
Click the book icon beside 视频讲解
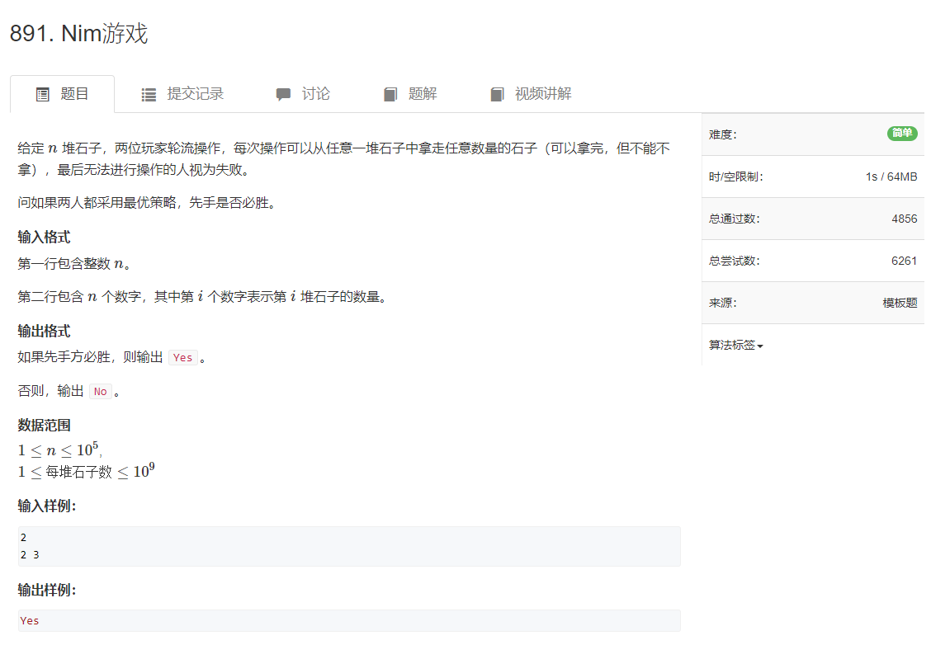(x=497, y=93)
